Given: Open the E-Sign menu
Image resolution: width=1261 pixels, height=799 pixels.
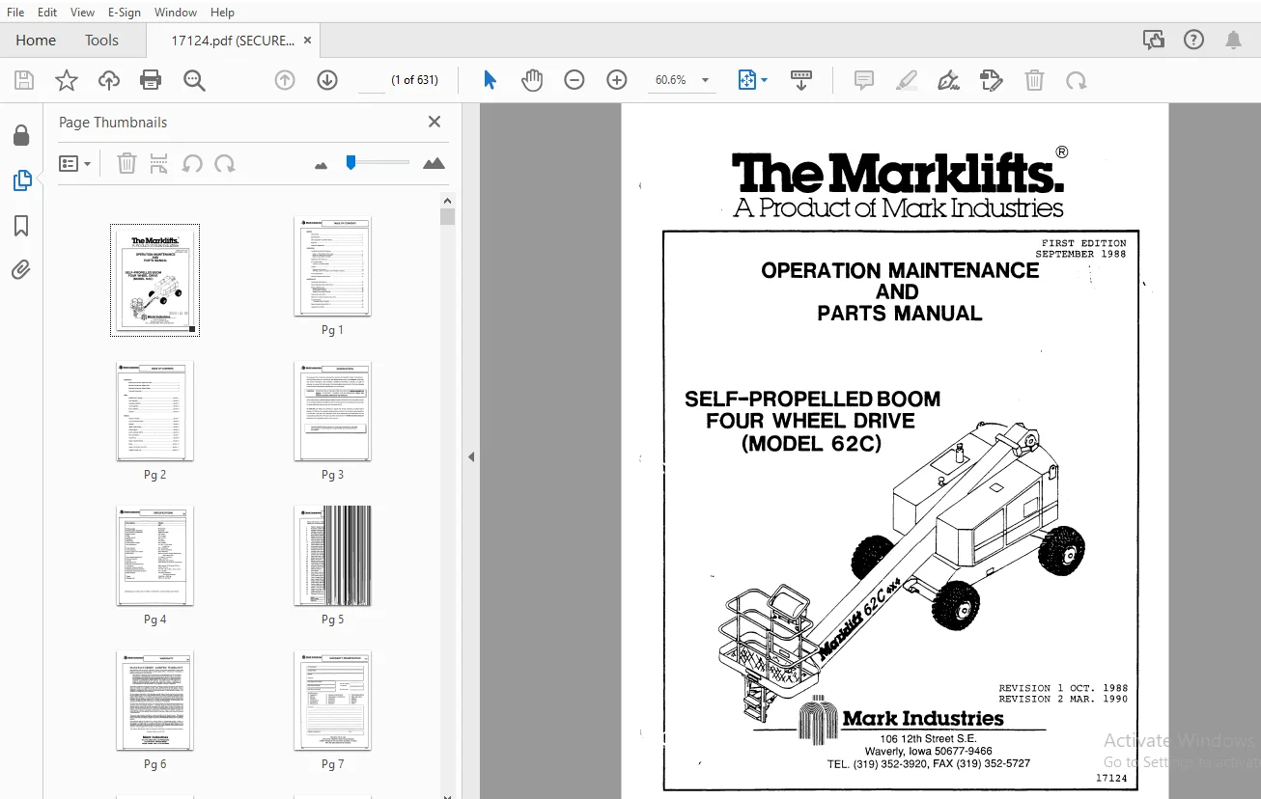Looking at the screenshot, I should click(125, 12).
